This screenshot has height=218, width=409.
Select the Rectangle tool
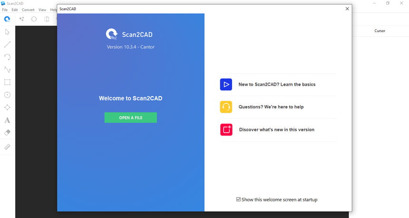(x=7, y=82)
